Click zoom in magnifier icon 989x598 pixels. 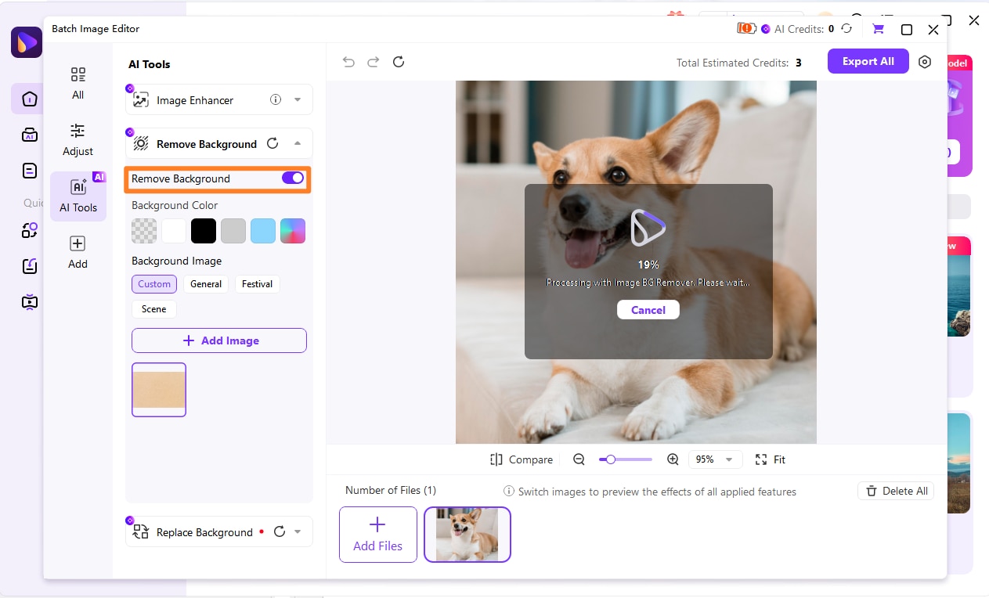pos(673,459)
